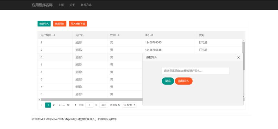Go to previous page arrow in pagination
This screenshot has width=278, height=129.
coord(42,105)
